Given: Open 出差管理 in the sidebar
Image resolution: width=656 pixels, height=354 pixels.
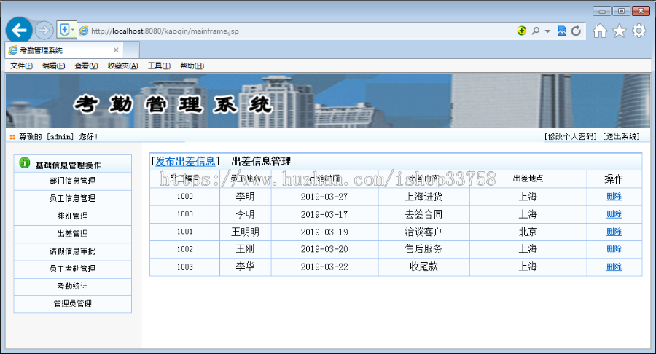Looking at the screenshot, I should tap(72, 234).
